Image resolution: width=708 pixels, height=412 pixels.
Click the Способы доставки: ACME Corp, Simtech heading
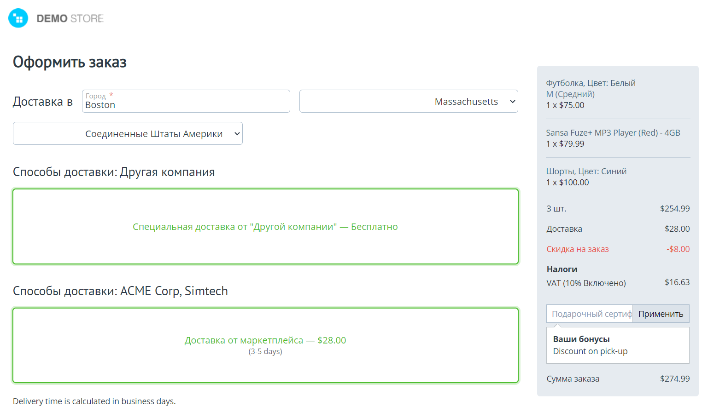[120, 291]
